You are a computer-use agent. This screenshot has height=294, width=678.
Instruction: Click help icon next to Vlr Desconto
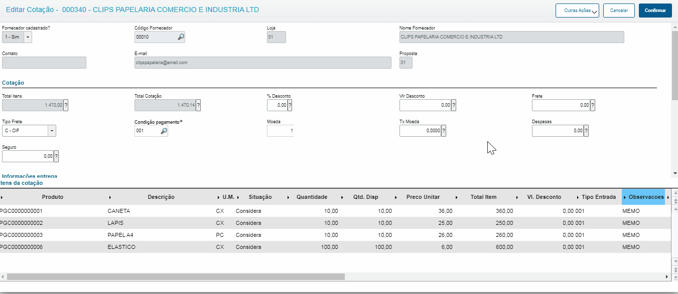pos(454,105)
